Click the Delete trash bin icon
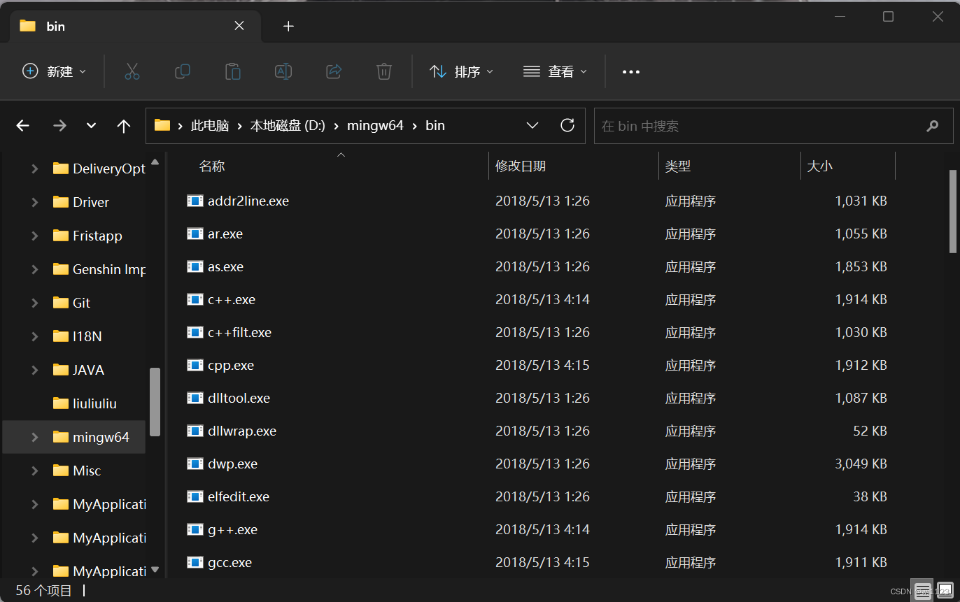Viewport: 960px width, 602px height. pos(383,71)
